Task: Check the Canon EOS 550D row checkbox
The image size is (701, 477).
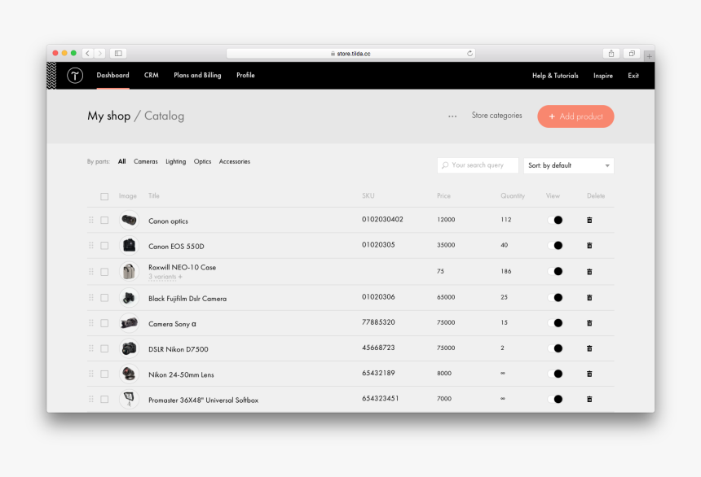Action: click(x=104, y=246)
